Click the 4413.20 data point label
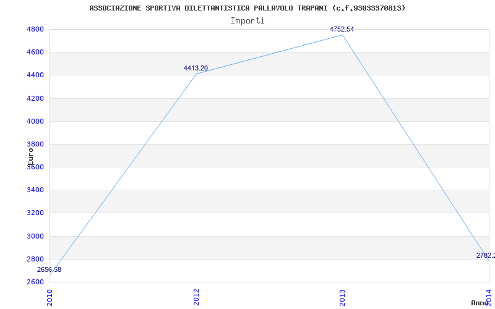495x309 pixels. coord(196,68)
